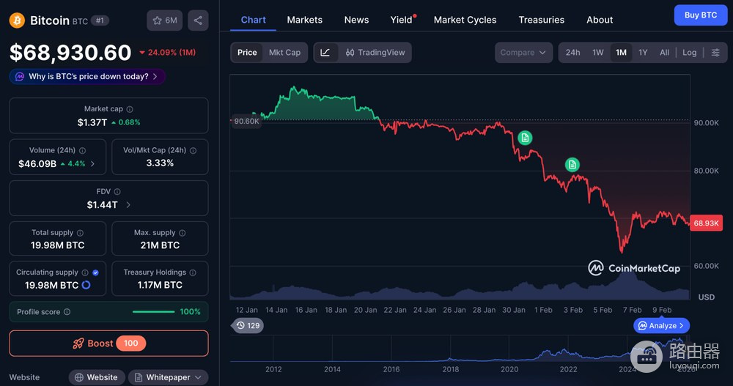Screen dimensions: 733x386
Task: Add Bitcoin to watchlist star button
Action: [x=164, y=21]
